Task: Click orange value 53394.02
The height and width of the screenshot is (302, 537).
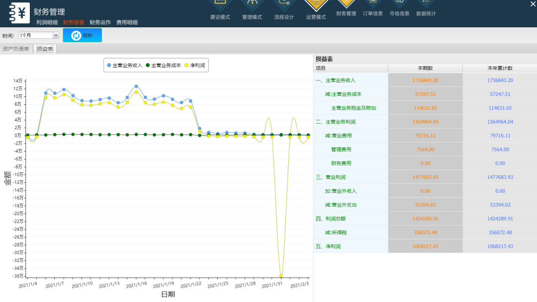Action: (425, 205)
